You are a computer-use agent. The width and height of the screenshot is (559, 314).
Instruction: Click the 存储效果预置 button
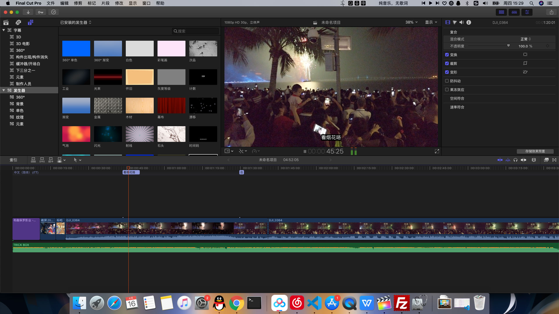point(535,151)
